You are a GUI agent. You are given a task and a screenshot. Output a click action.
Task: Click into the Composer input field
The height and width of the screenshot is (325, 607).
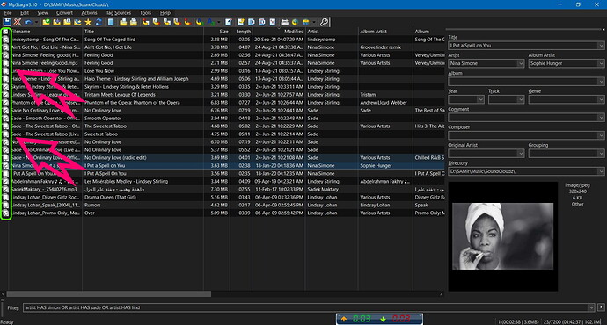pyautogui.click(x=523, y=135)
